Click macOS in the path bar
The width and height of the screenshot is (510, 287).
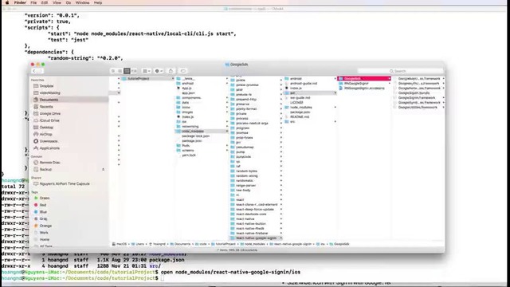(x=120, y=244)
